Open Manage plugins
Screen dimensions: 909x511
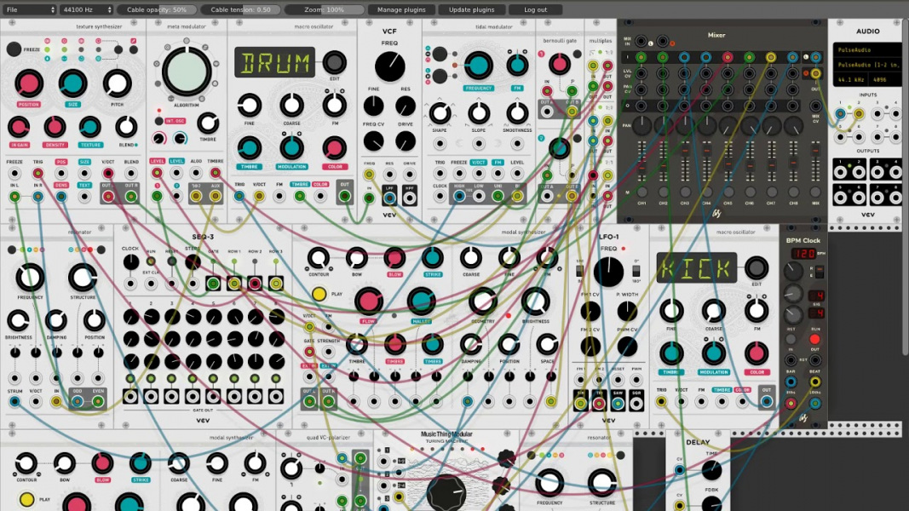click(x=401, y=9)
